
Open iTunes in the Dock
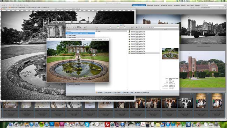tap(31, 124)
